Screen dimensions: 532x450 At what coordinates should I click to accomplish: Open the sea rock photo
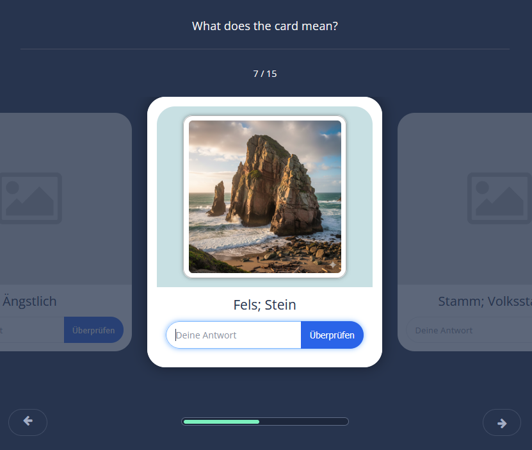(x=264, y=196)
